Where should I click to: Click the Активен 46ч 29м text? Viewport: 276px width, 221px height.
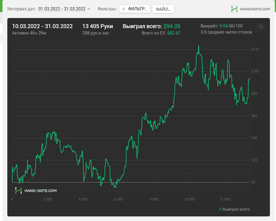click(x=29, y=33)
